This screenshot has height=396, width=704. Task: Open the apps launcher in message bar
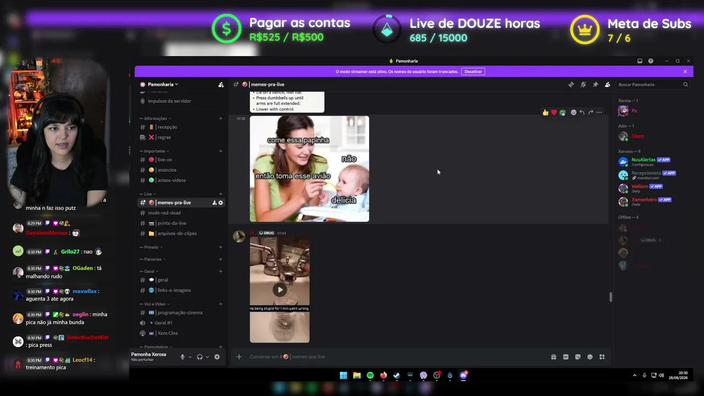tap(602, 357)
